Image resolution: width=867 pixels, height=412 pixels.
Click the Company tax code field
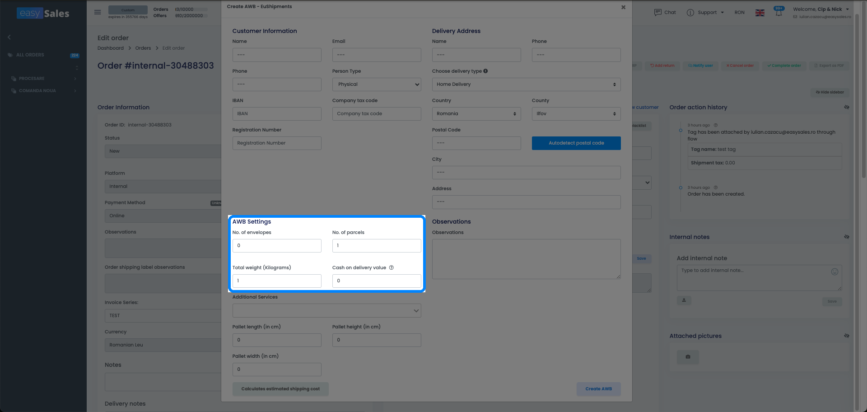coord(377,114)
